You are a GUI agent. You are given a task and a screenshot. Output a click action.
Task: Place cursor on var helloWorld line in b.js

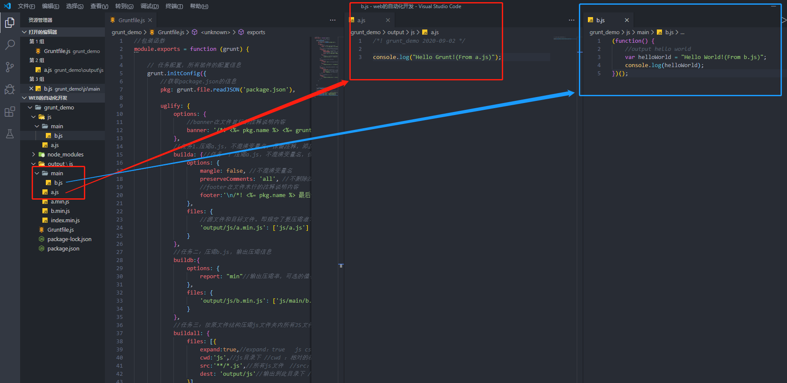point(695,57)
